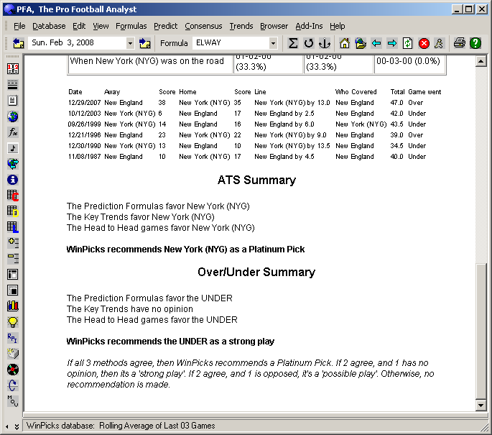The width and height of the screenshot is (492, 435).
Task: Click the sidebar small left arrow
Action: [7, 427]
